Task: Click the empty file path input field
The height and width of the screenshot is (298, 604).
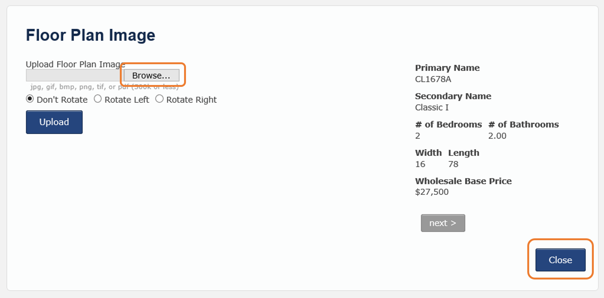Action: click(74, 76)
